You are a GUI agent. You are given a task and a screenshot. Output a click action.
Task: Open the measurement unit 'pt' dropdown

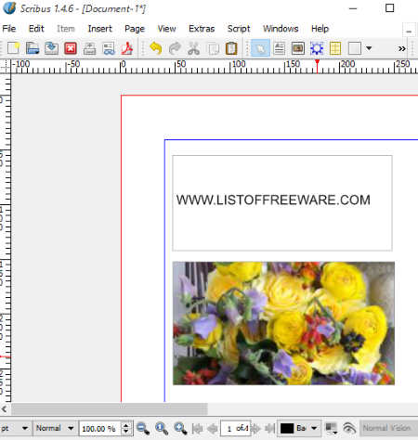pyautogui.click(x=15, y=429)
